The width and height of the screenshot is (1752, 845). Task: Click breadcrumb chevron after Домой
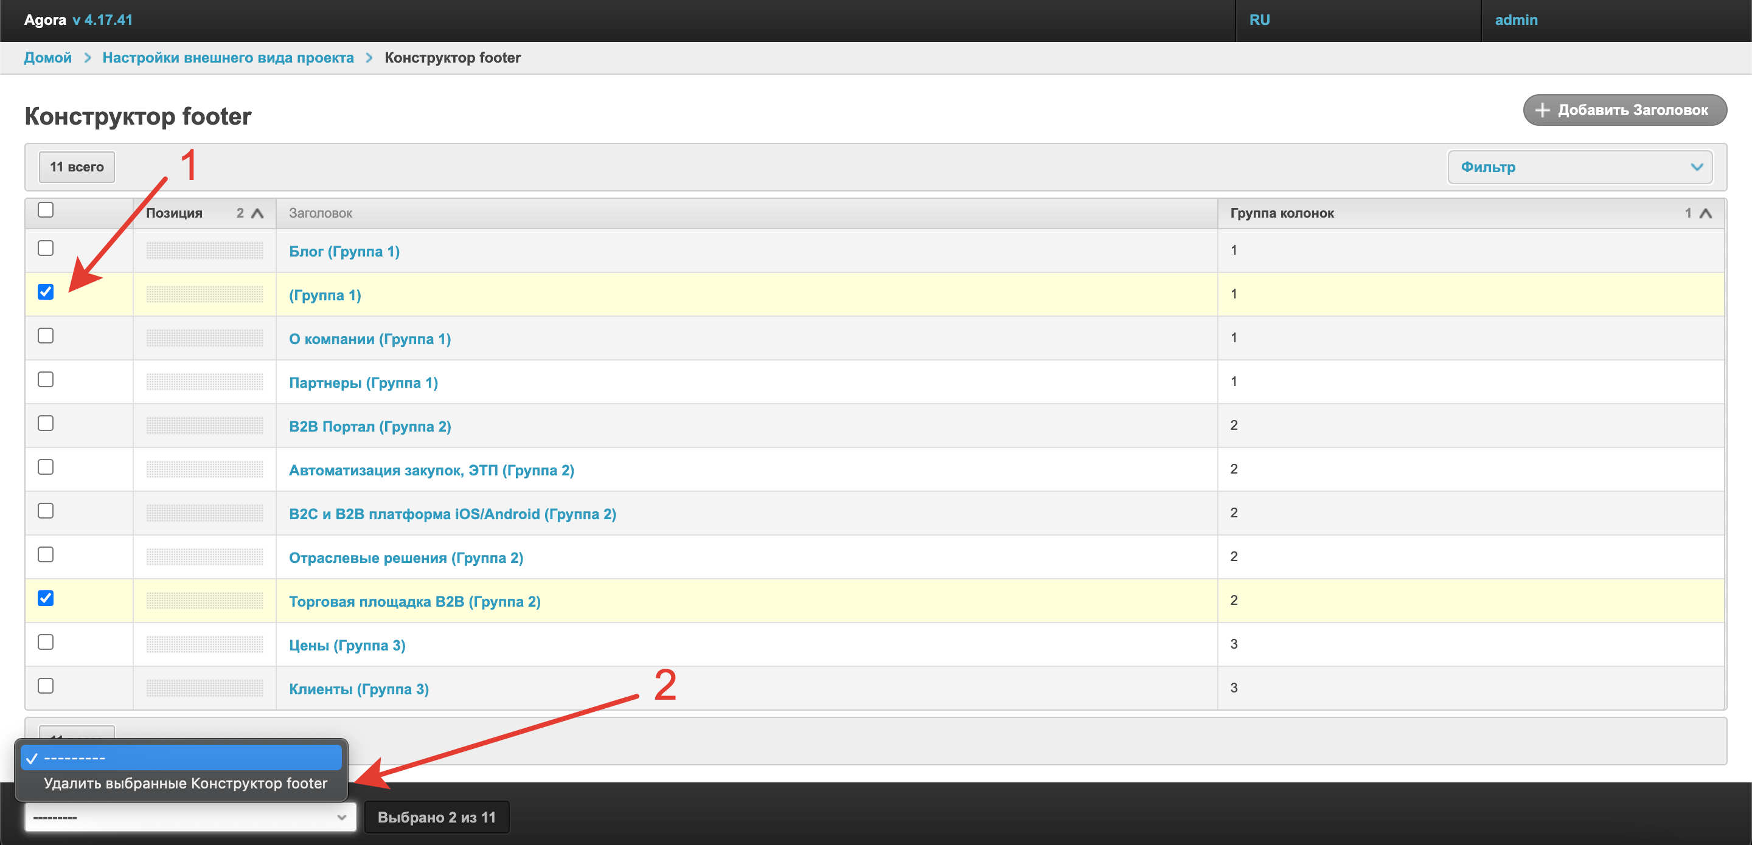tap(87, 58)
